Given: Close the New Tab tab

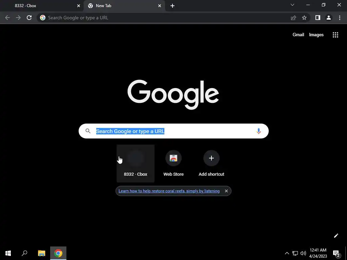Looking at the screenshot, I should pyautogui.click(x=160, y=6).
